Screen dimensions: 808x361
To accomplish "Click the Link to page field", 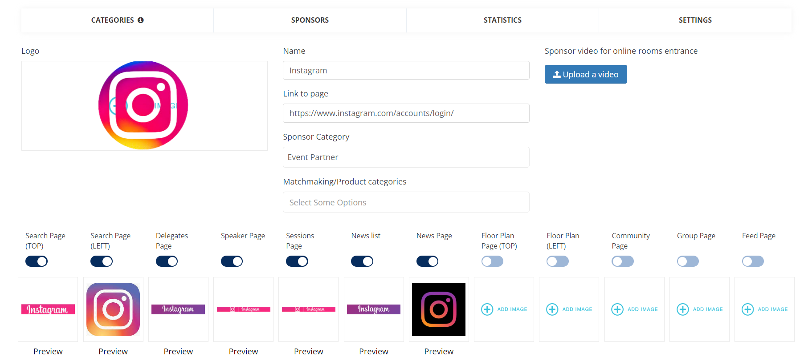I will tap(406, 113).
